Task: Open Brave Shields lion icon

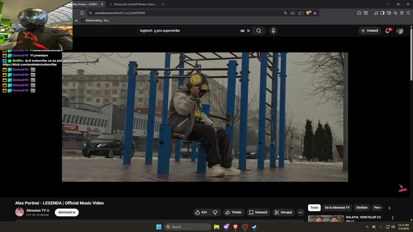Action: click(x=308, y=13)
